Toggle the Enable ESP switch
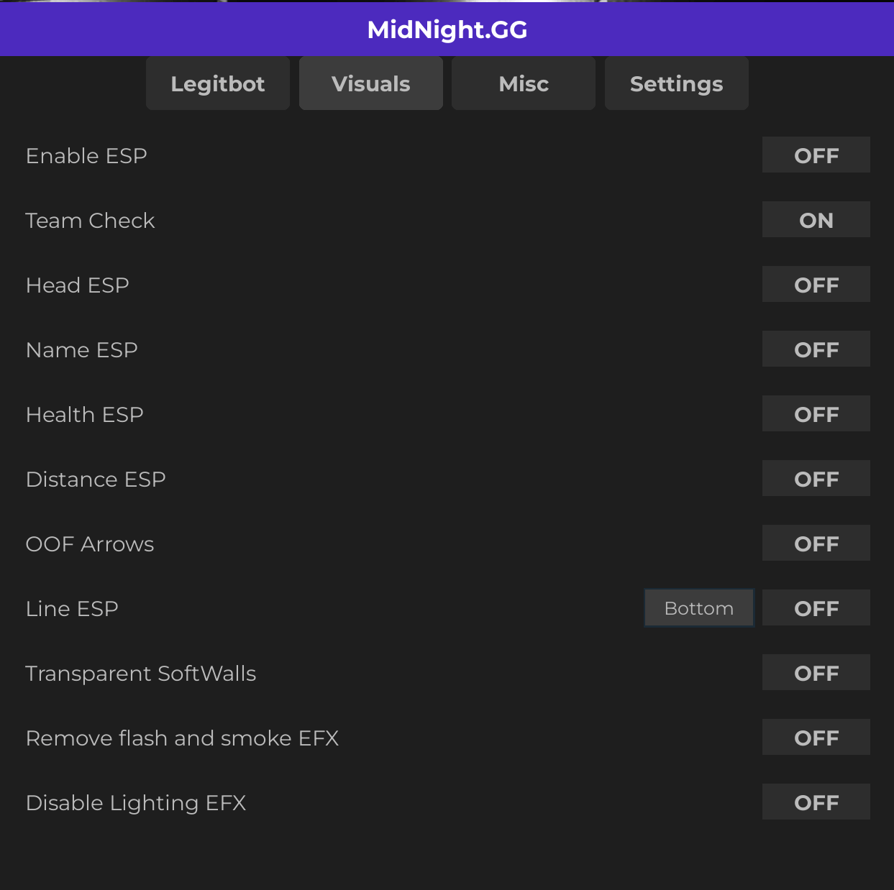The height and width of the screenshot is (890, 894). pos(816,155)
